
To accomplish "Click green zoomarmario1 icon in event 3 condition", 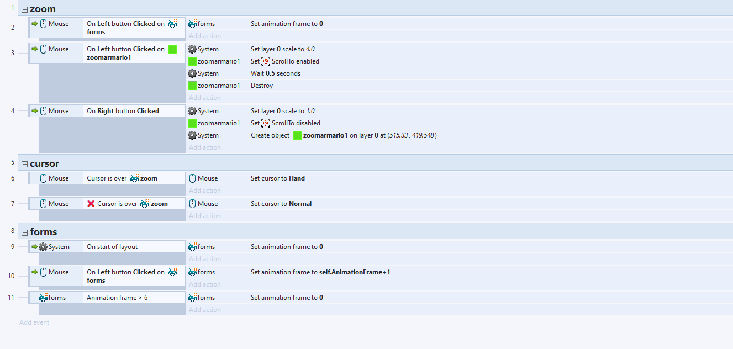I will click(172, 49).
